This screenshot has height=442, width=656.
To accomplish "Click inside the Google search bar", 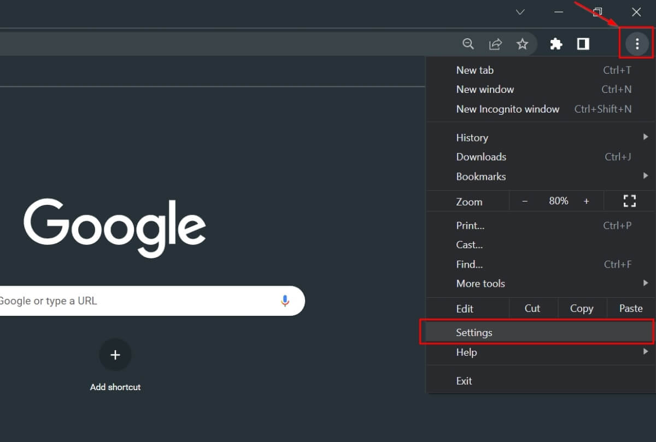I will [137, 300].
